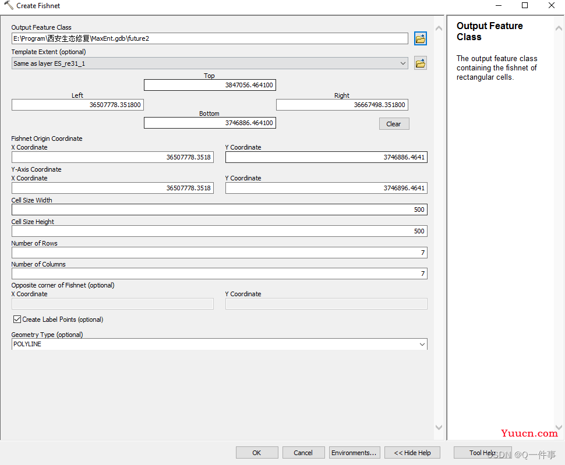
Task: Edit the Number of Rows field
Action: click(x=220, y=253)
